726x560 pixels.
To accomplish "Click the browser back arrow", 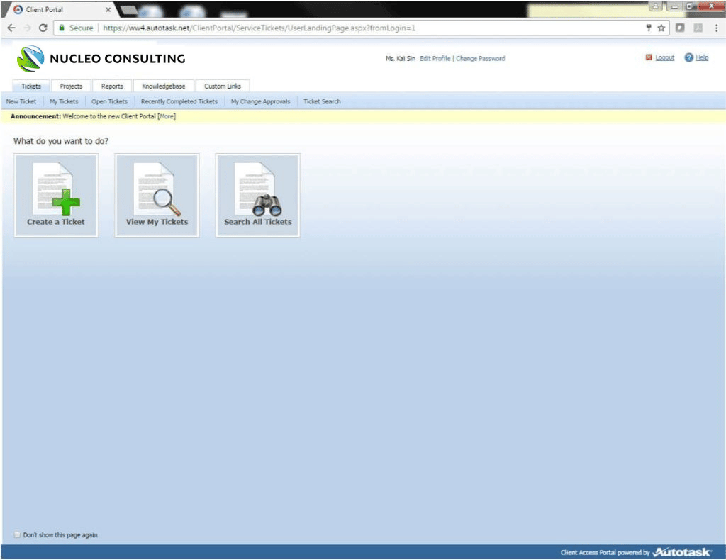I will pyautogui.click(x=11, y=28).
